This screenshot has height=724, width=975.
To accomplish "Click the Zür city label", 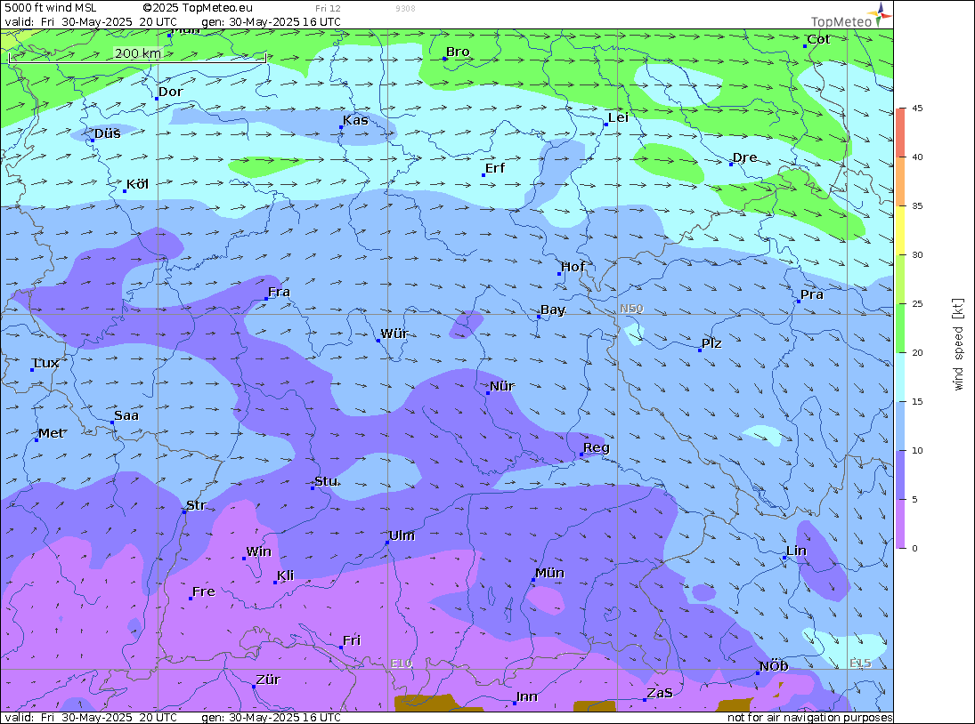I will tap(268, 680).
